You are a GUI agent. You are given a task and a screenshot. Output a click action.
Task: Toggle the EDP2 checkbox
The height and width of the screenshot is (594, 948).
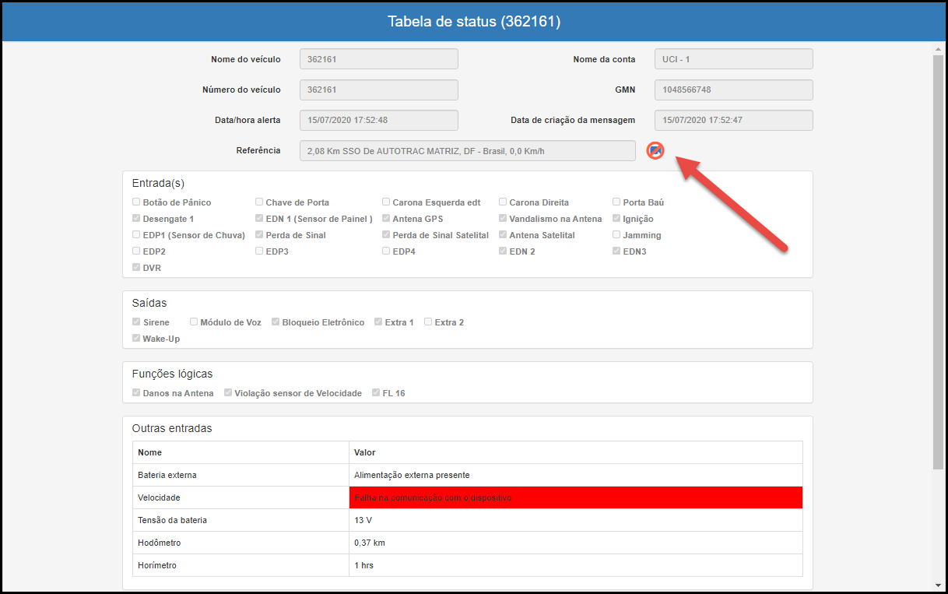136,251
